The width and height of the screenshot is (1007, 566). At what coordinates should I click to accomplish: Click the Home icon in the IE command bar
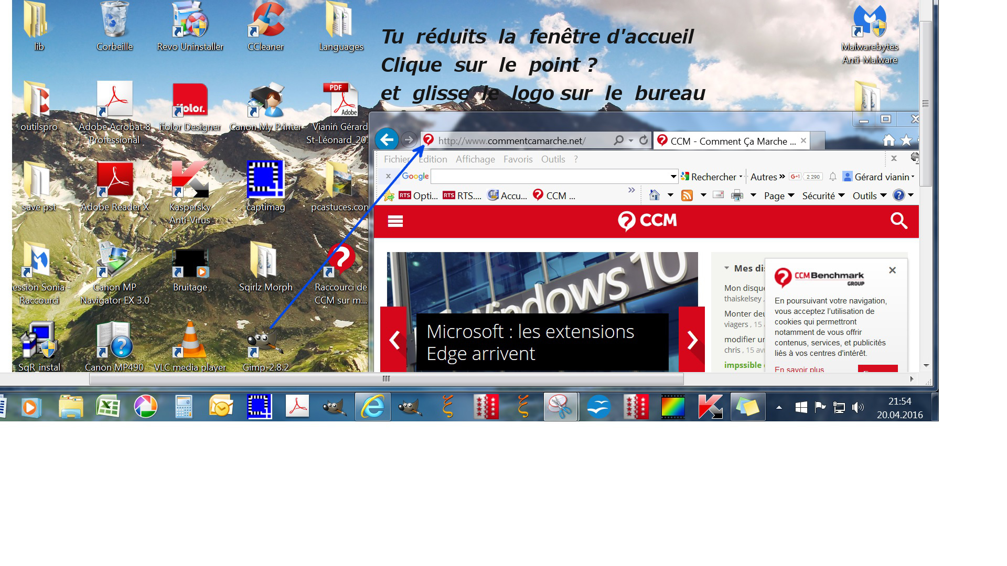pos(655,195)
